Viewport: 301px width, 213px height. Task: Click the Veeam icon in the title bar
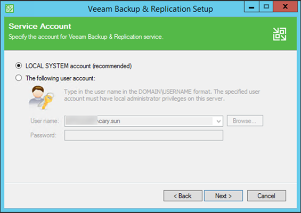(x=10, y=9)
